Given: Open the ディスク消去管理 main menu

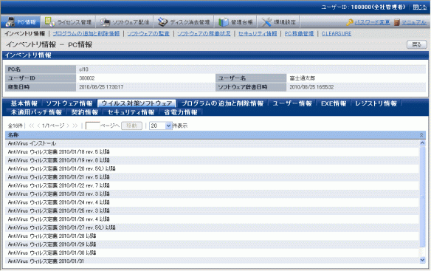Looking at the screenshot, I should coord(183,22).
